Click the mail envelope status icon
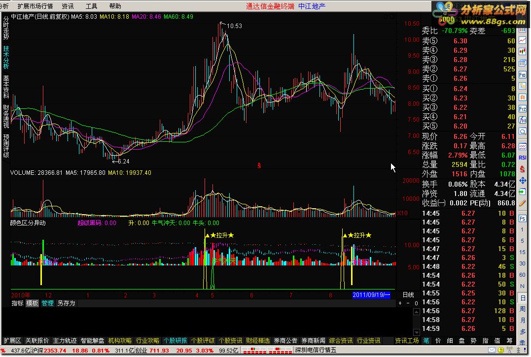 pos(492,350)
